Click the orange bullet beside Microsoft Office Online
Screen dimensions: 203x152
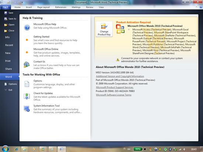tap(27, 52)
